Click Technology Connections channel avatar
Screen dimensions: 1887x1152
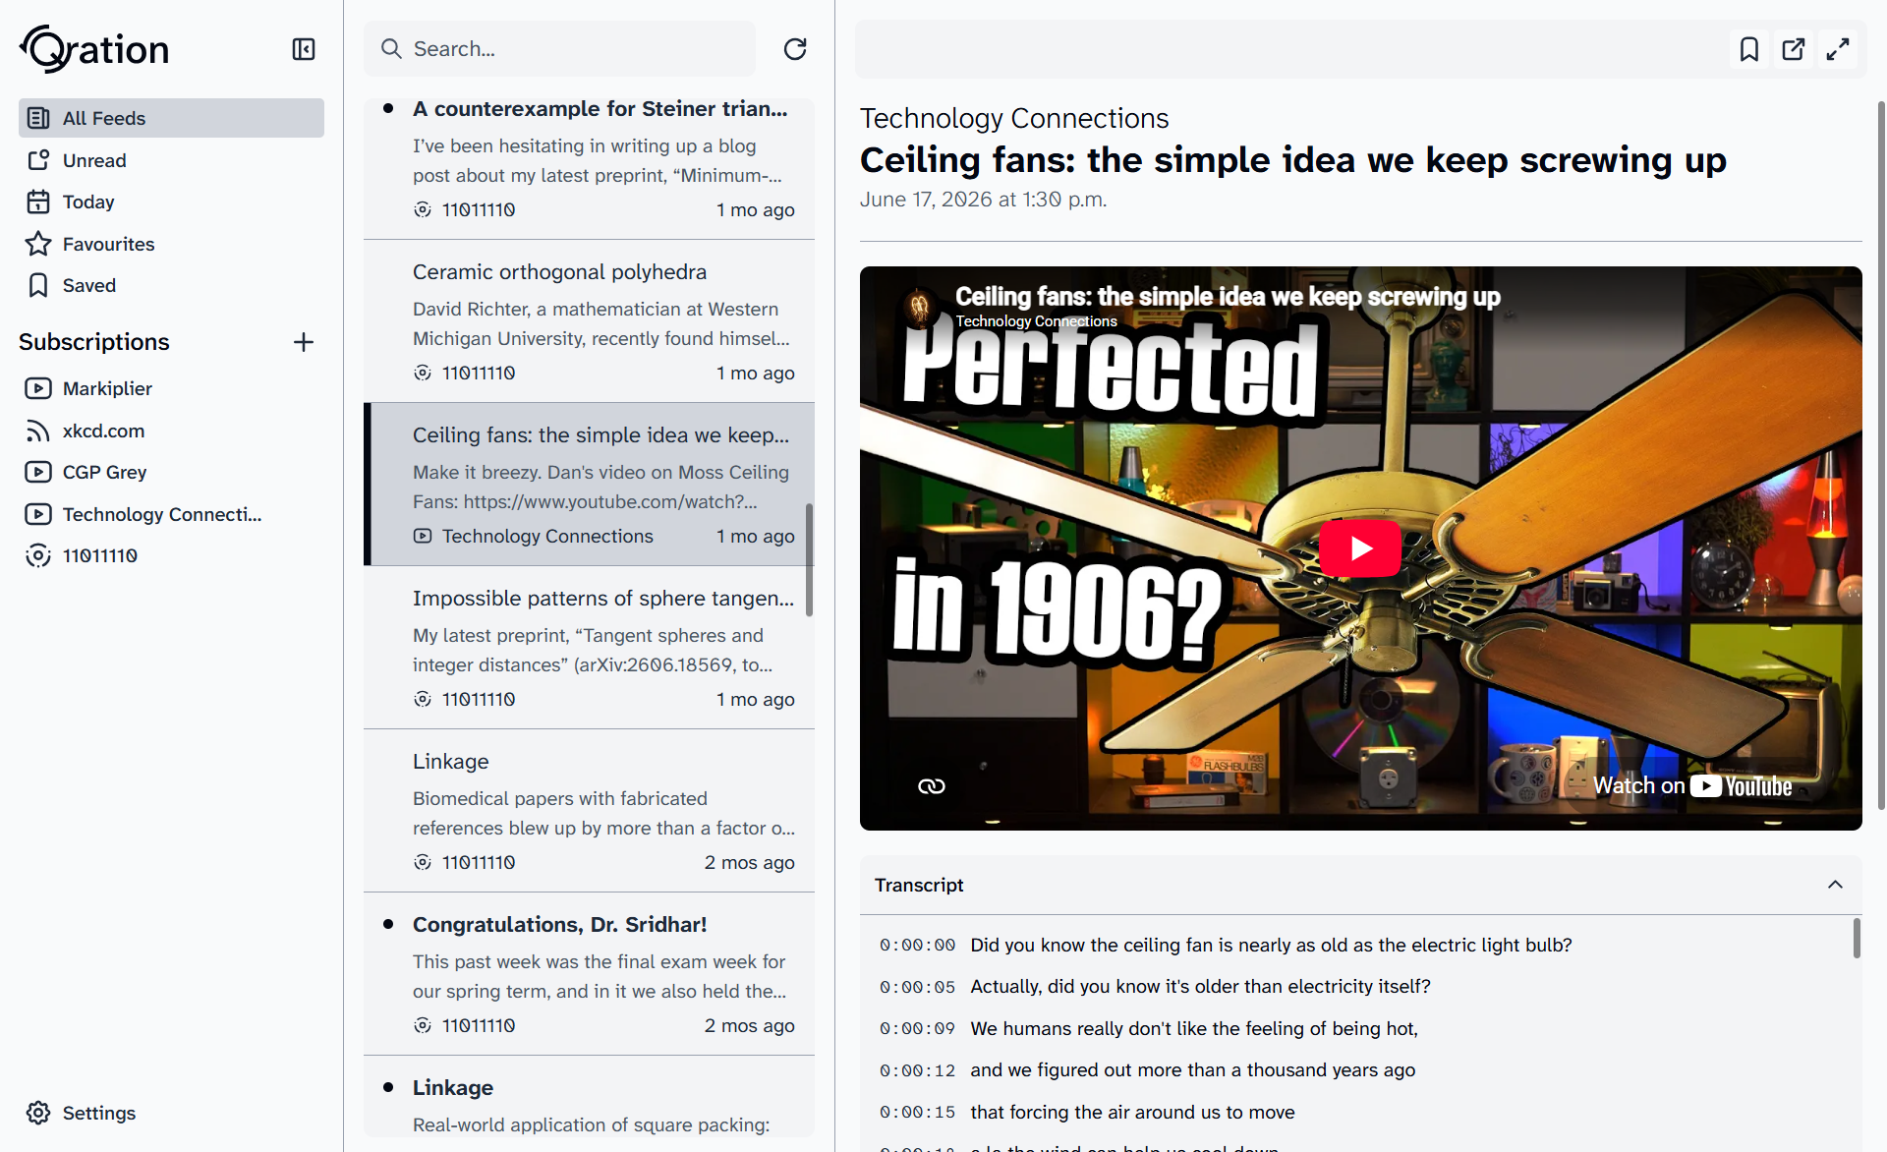[x=920, y=307]
